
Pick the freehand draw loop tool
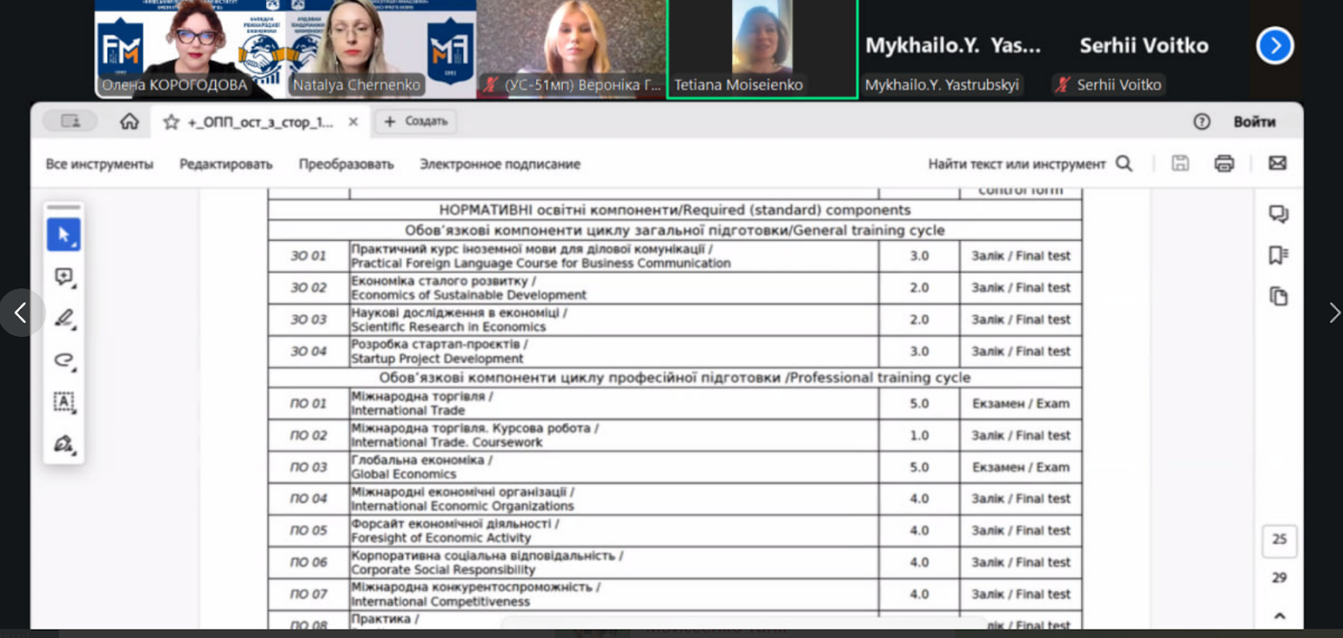coord(64,360)
